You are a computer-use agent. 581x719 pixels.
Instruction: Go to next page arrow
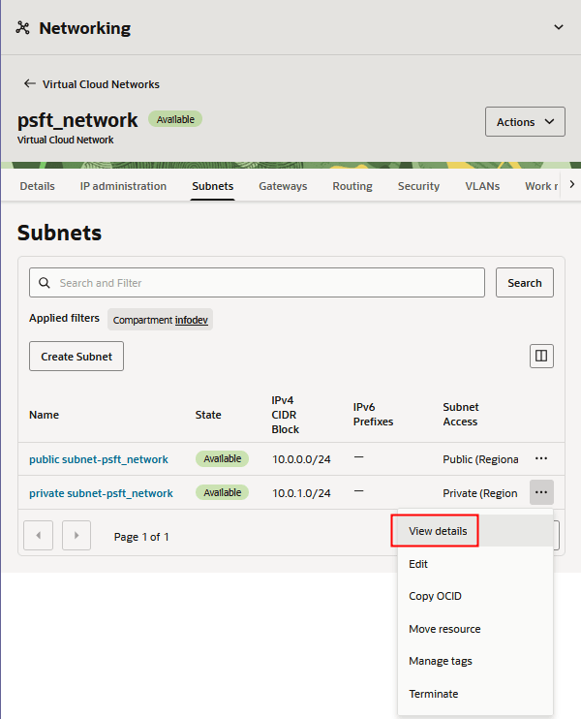coord(76,535)
